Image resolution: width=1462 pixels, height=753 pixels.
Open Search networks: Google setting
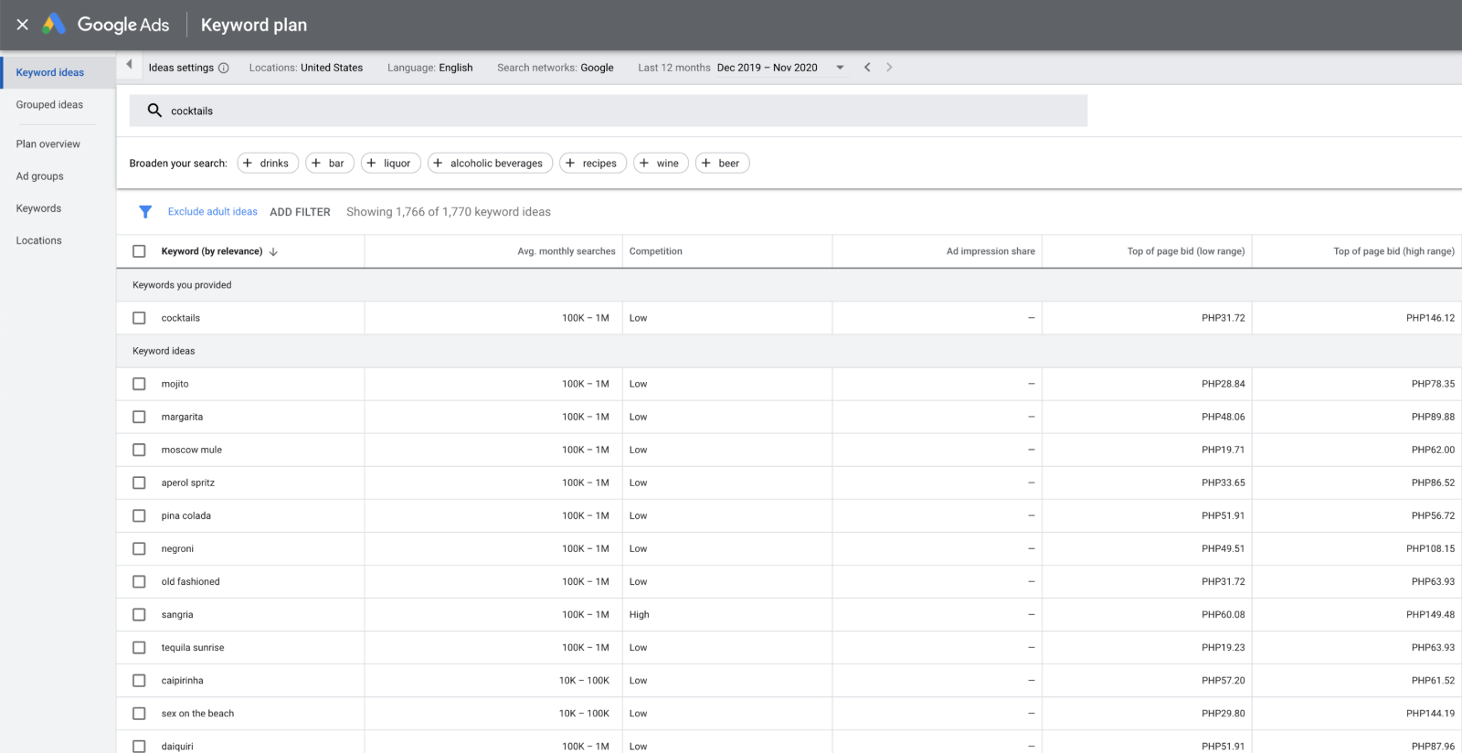click(556, 68)
